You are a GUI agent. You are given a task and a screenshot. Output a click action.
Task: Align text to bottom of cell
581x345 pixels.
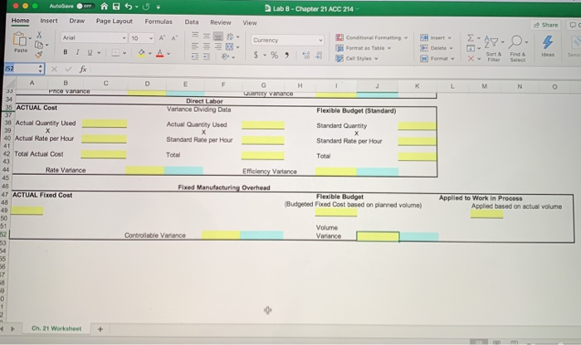(218, 36)
